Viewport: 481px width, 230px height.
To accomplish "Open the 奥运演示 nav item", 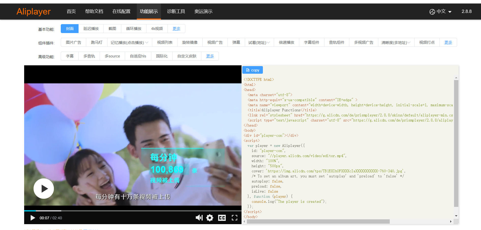I will pyautogui.click(x=203, y=11).
